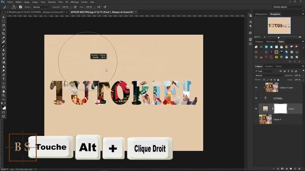The height and width of the screenshot is (171, 305).
Task: Zoom out button in Navigation panel
Action: pos(264,37)
